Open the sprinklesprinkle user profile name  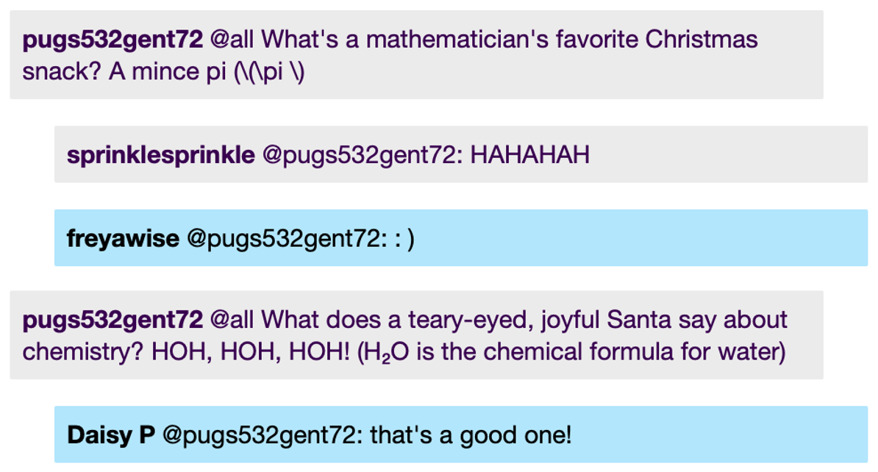[x=160, y=155]
